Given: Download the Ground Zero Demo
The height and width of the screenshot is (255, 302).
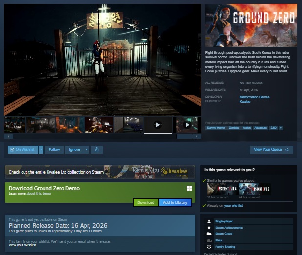Looking at the screenshot, I should point(146,202).
